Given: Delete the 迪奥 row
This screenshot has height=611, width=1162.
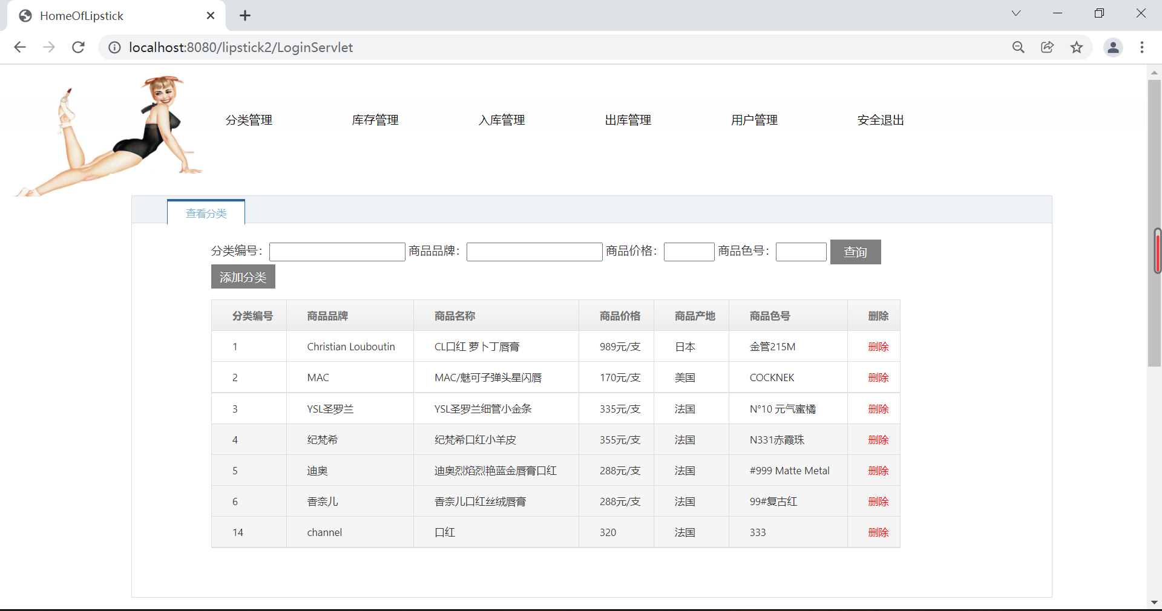Looking at the screenshot, I should coord(878,471).
